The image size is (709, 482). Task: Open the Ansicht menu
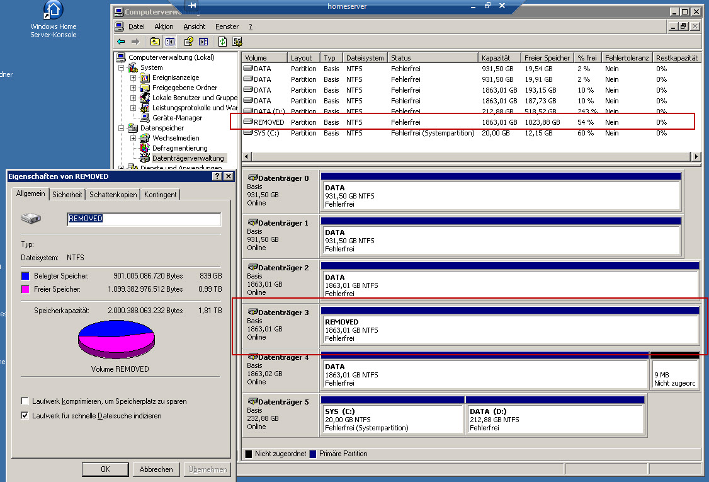[x=194, y=26]
